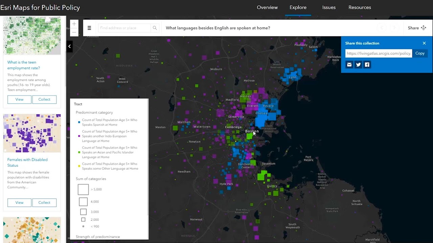Click the 'Tract' legend heading
This screenshot has height=243, width=433.
[x=78, y=104]
